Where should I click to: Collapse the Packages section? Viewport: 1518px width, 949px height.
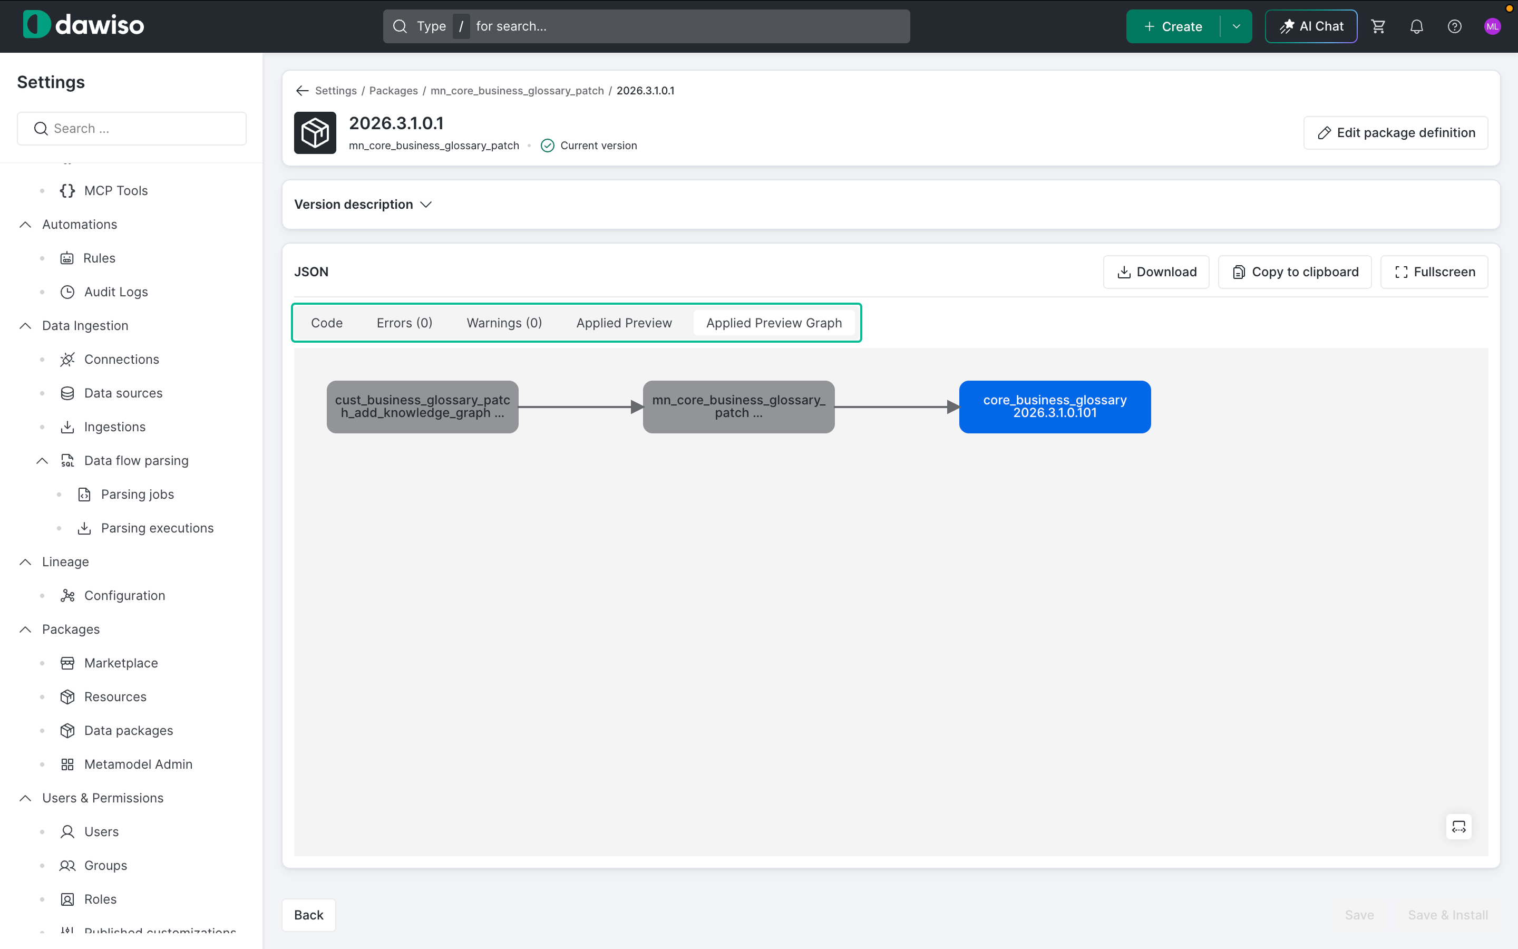25,629
